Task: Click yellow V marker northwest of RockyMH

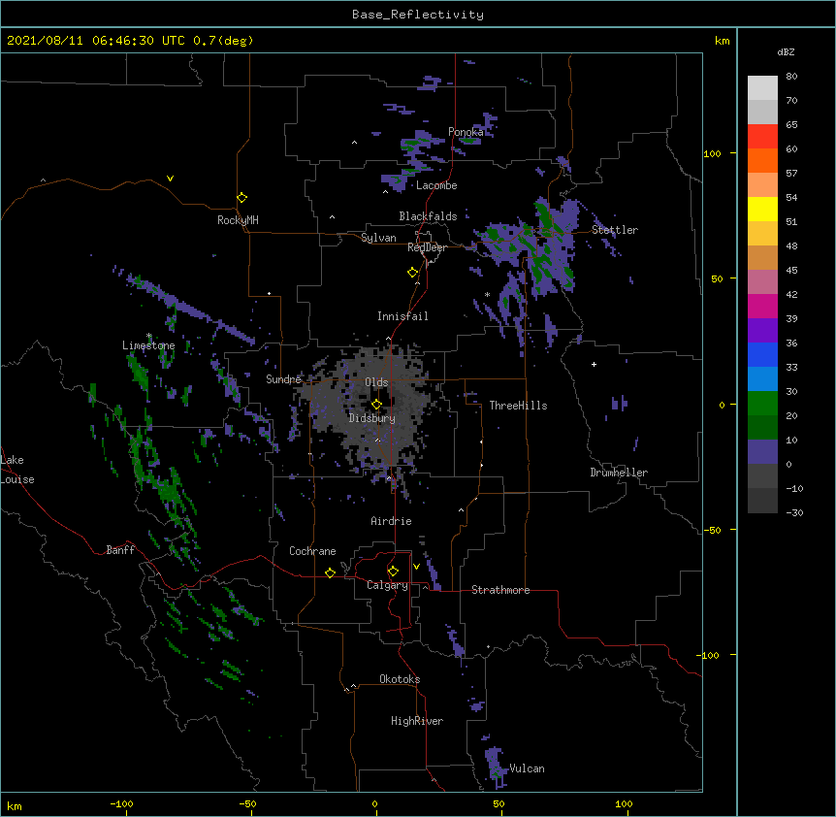Action: tap(170, 179)
